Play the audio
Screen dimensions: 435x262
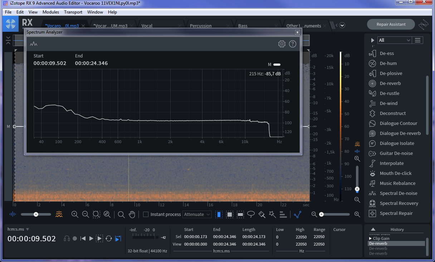coord(91,238)
